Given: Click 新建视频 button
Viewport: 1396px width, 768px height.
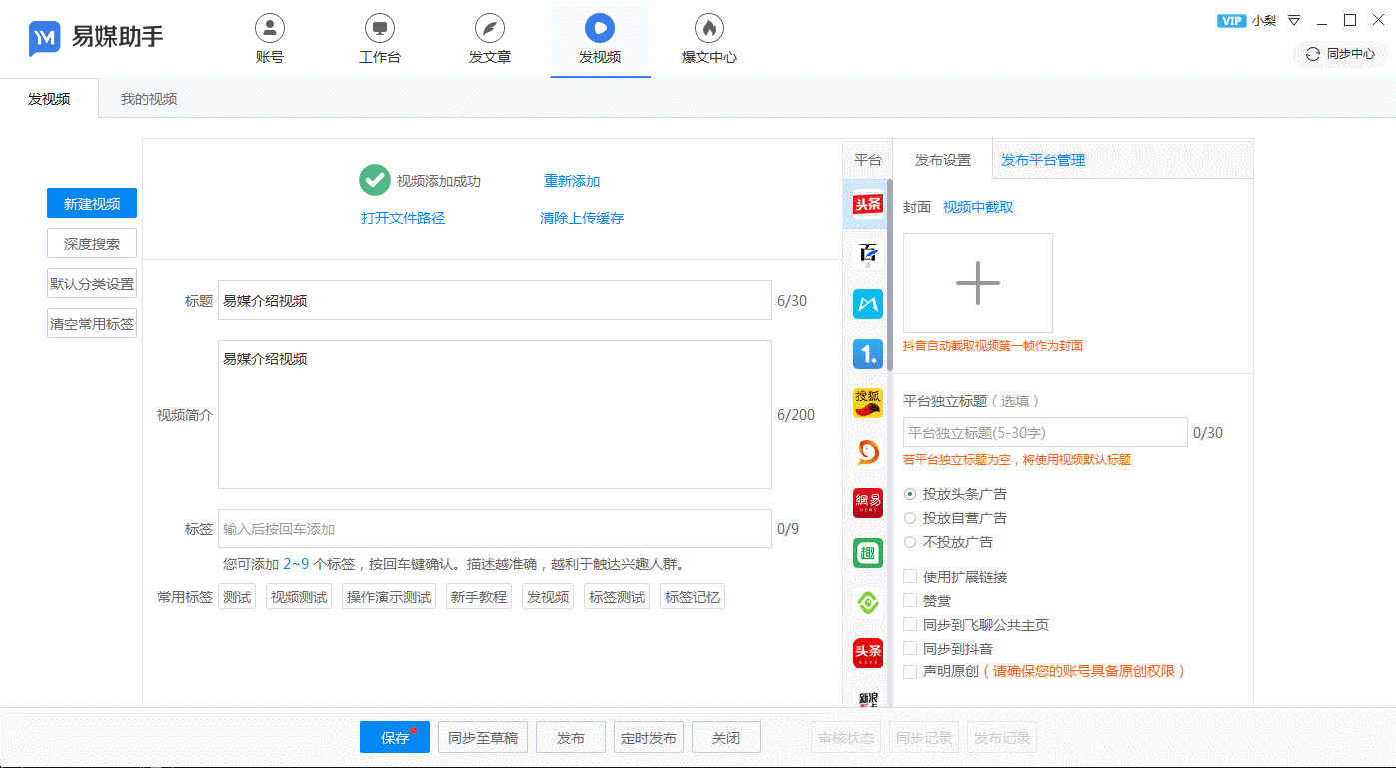Looking at the screenshot, I should click(92, 203).
